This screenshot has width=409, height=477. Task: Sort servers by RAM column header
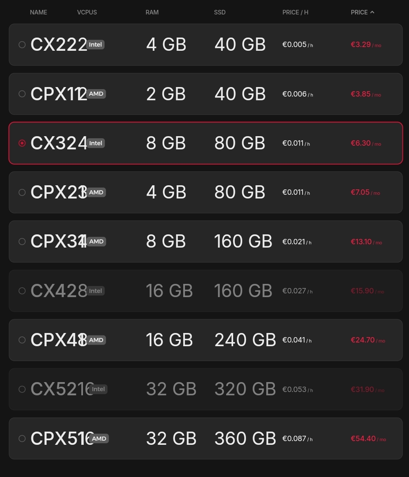click(x=152, y=12)
